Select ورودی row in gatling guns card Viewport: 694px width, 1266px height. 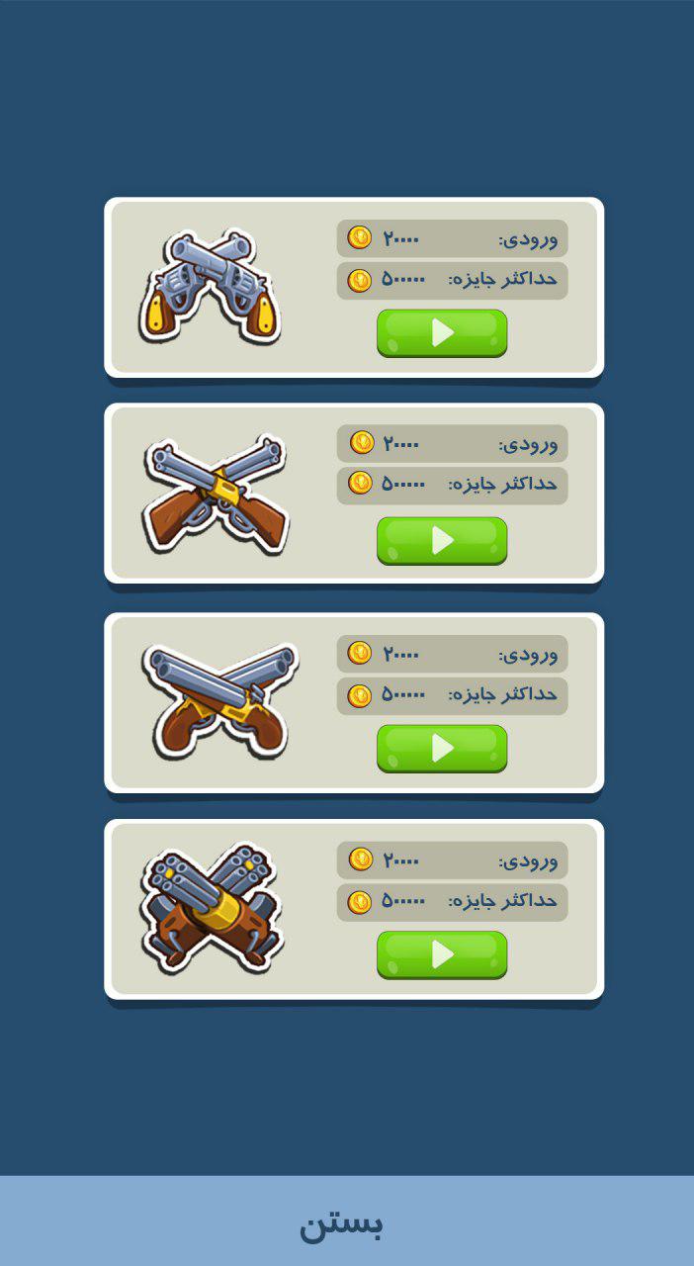click(x=452, y=859)
